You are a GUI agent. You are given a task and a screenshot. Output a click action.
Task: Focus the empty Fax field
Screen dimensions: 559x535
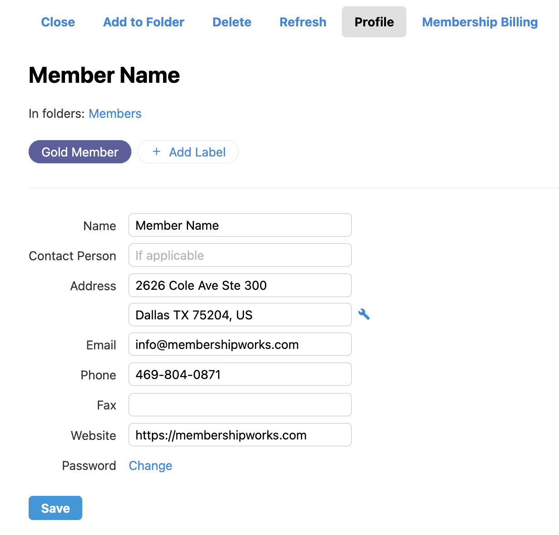pyautogui.click(x=240, y=404)
